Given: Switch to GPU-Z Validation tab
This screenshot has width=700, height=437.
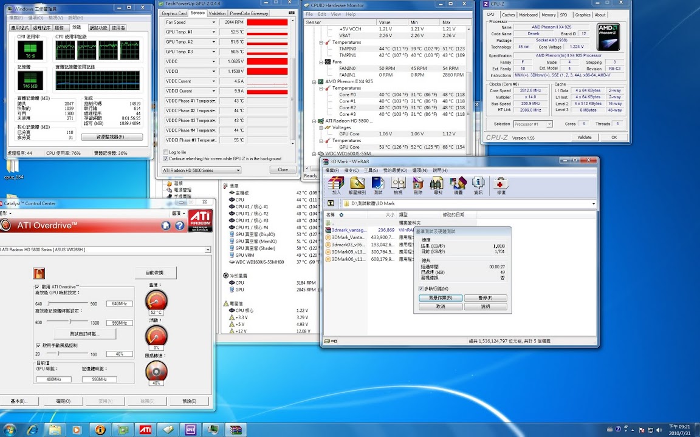Looking at the screenshot, I should pyautogui.click(x=217, y=13).
